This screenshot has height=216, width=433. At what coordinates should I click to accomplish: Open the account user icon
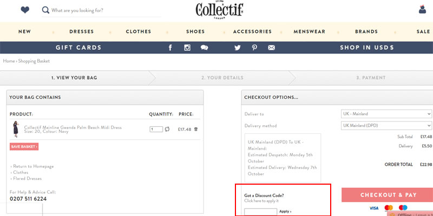pyautogui.click(x=423, y=9)
